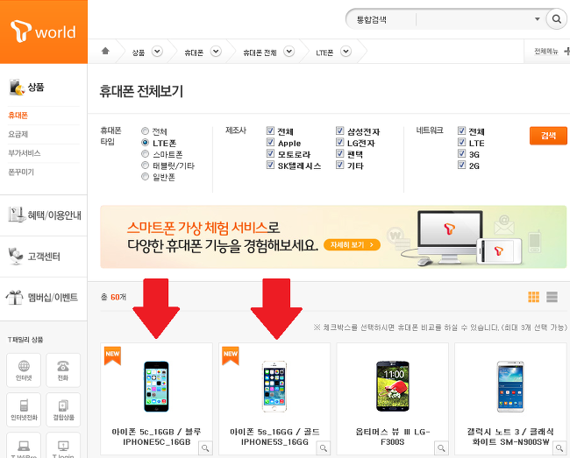Open 옵티머스 뷰 III LG-F300S link
Image resolution: width=570 pixels, height=458 pixels.
tap(393, 437)
